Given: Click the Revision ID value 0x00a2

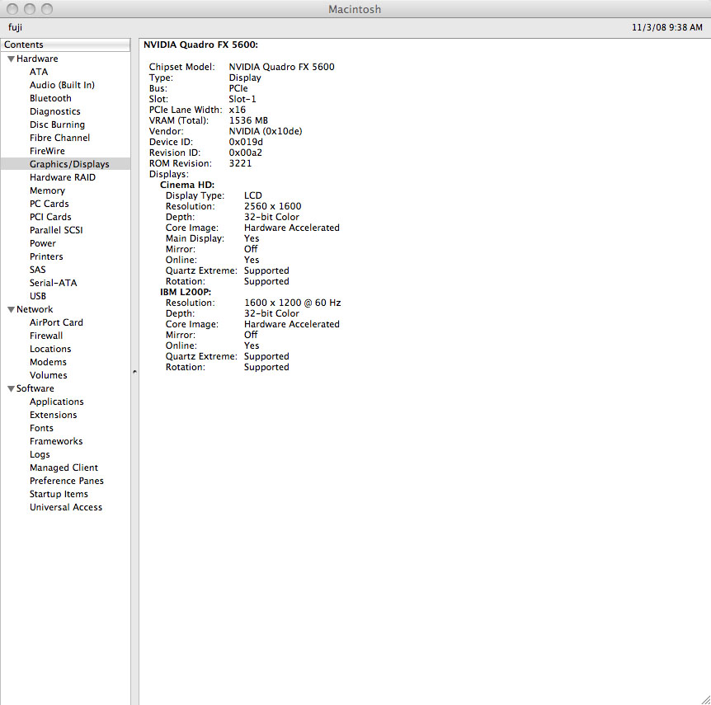Looking at the screenshot, I should tap(245, 153).
